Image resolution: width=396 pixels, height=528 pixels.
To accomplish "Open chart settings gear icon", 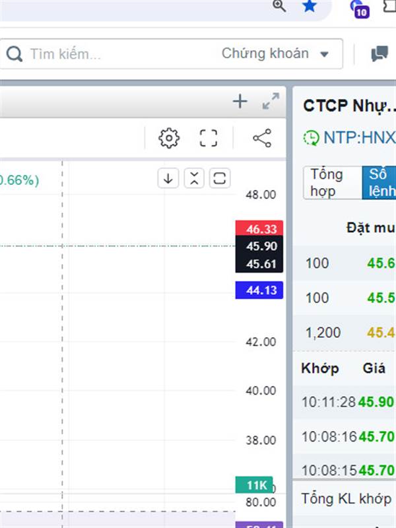I will coord(169,138).
